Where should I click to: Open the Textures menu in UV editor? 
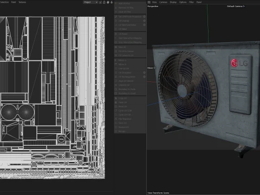pos(22,2)
